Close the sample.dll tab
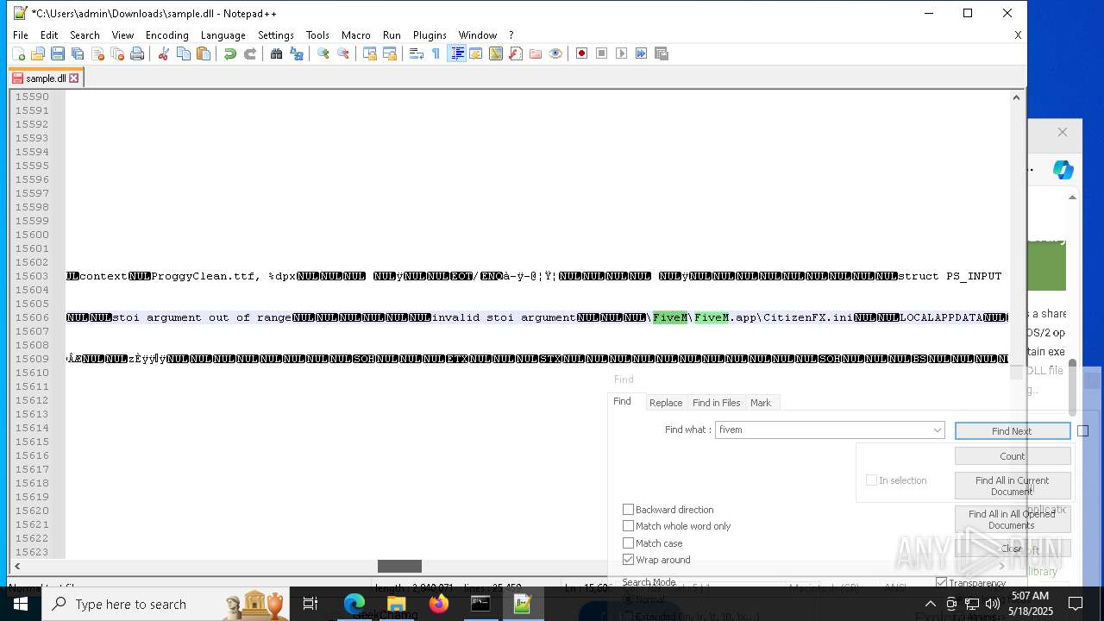This screenshot has height=621, width=1104. 74,78
